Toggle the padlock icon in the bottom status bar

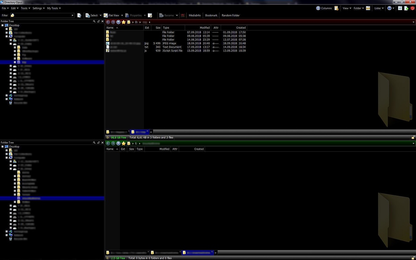coord(413,258)
